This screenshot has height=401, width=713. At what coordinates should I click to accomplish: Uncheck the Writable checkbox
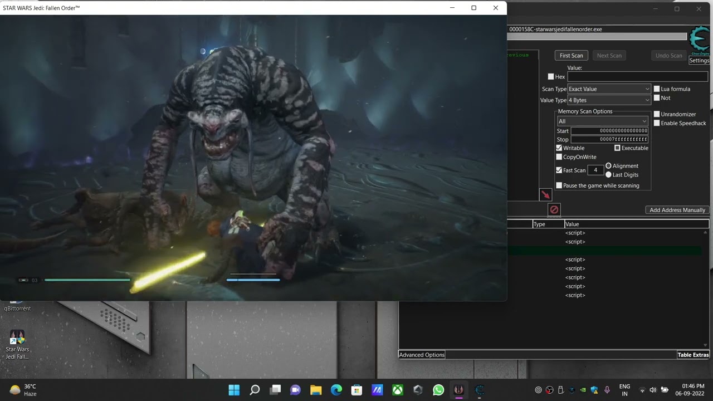pos(559,148)
